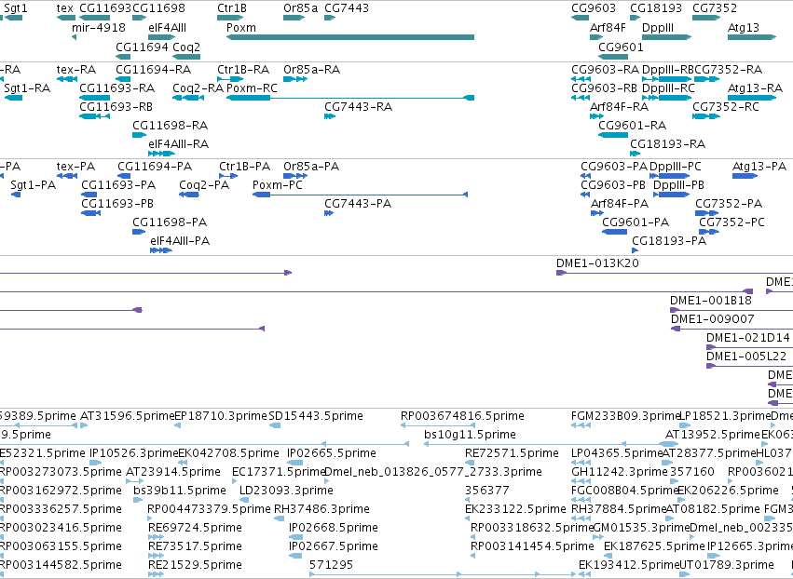
Task: Click the CG7443-RA transcript label
Action: point(358,107)
